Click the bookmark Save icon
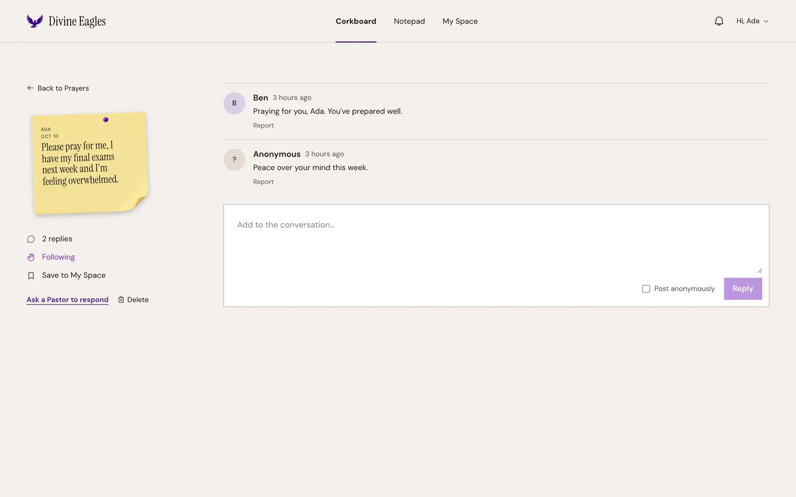Screen dimensions: 796x497 tap(31, 275)
